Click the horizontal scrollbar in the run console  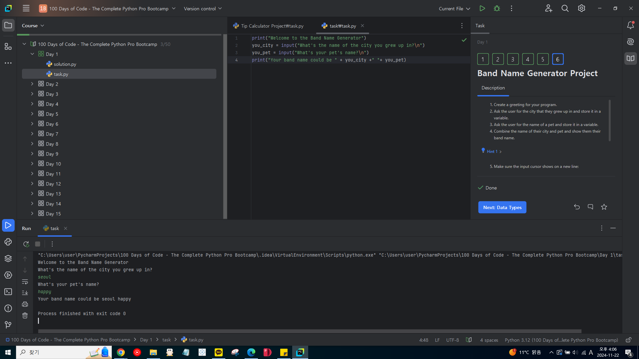point(310,331)
